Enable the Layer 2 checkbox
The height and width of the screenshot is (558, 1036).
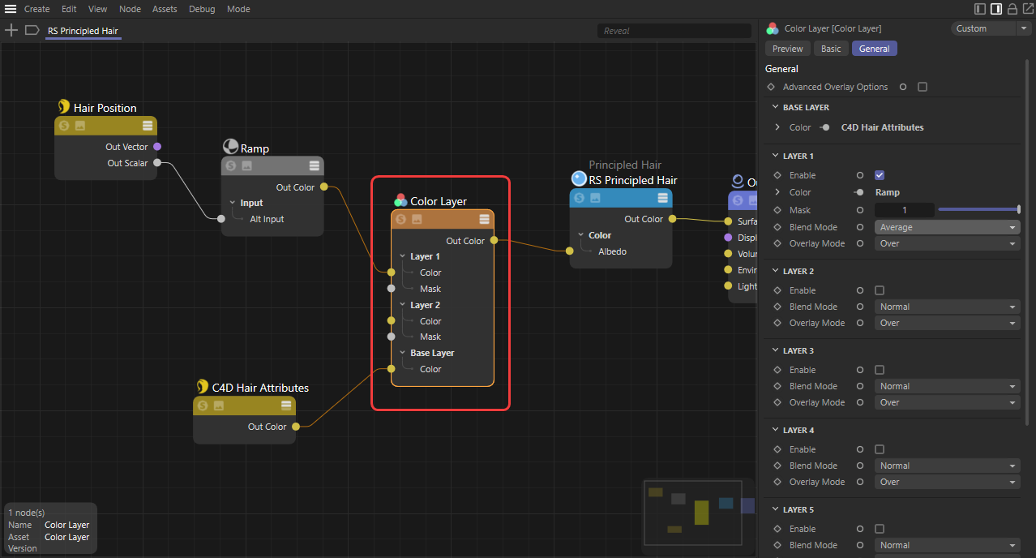(x=880, y=290)
